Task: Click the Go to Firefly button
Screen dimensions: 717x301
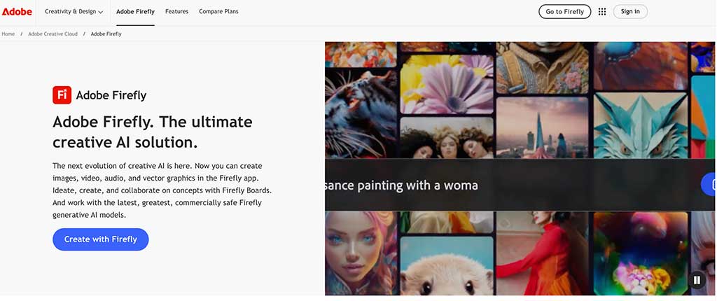Action: 564,12
